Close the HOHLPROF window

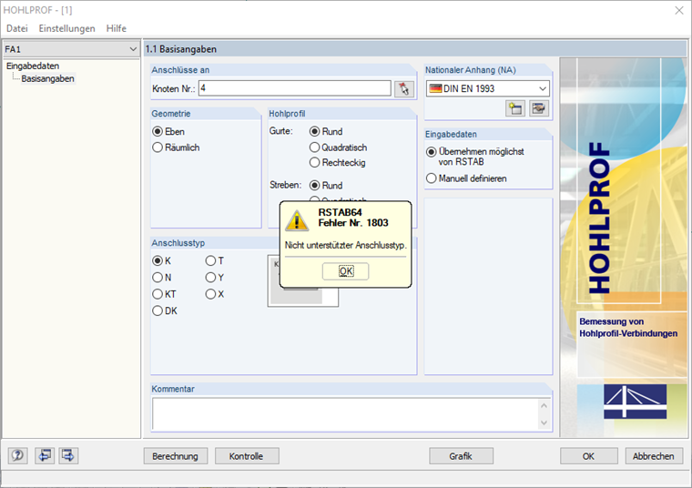pyautogui.click(x=678, y=10)
